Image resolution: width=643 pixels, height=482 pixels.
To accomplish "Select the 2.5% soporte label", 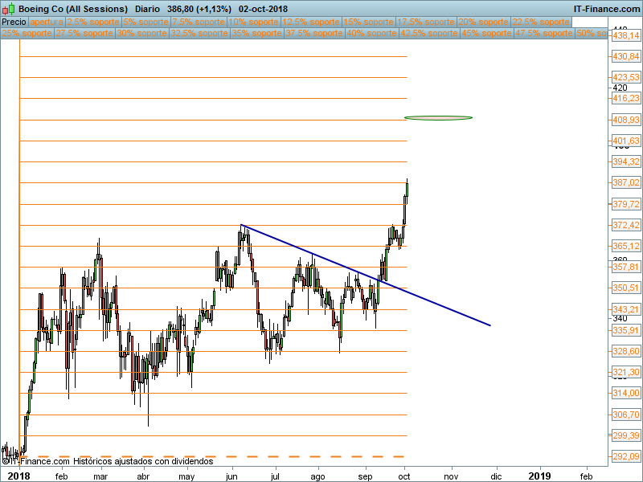I will click(x=93, y=22).
